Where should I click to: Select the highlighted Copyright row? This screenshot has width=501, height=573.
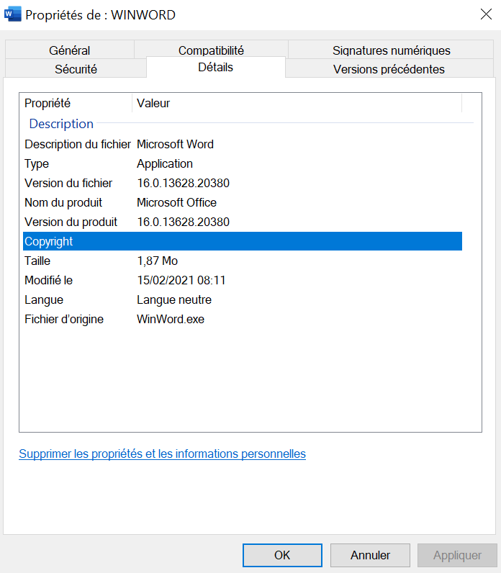click(x=243, y=241)
